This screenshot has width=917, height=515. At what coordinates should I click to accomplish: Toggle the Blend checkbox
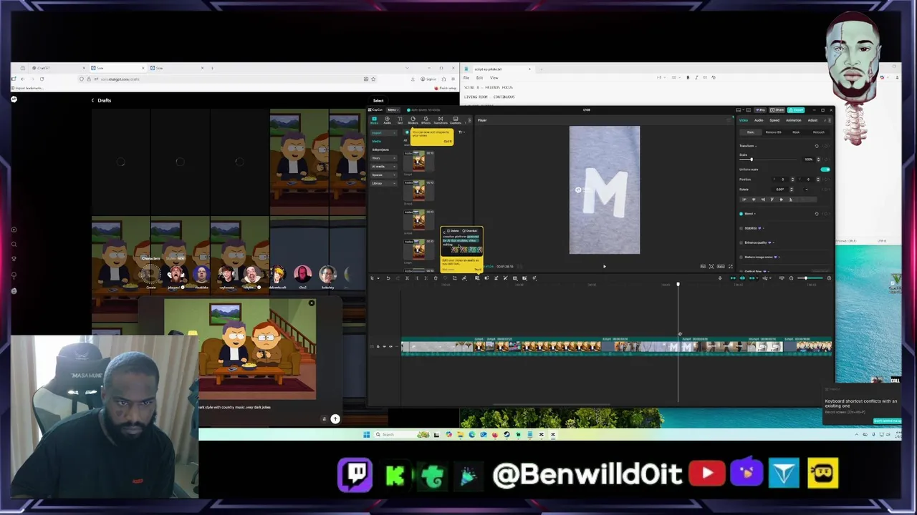[x=741, y=214]
